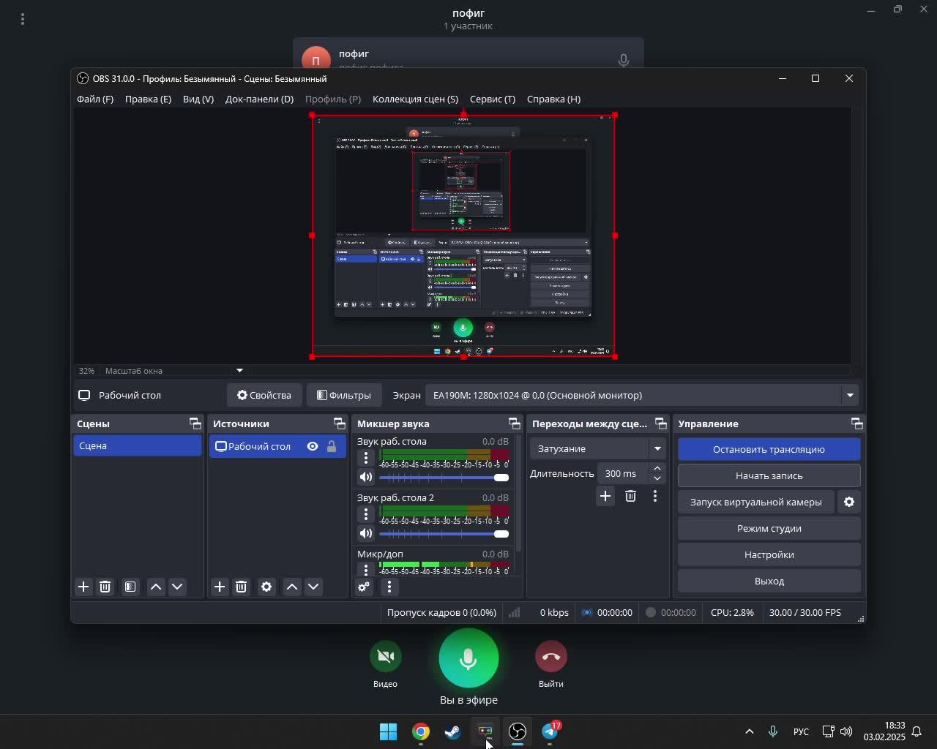Open advanced audio properties gear icon
This screenshot has width=937, height=749.
coord(364,587)
